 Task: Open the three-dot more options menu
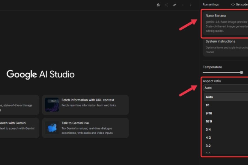click(x=191, y=5)
